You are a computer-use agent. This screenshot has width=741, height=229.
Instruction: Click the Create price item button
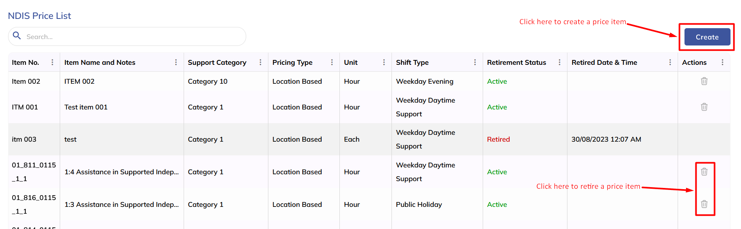coord(707,37)
